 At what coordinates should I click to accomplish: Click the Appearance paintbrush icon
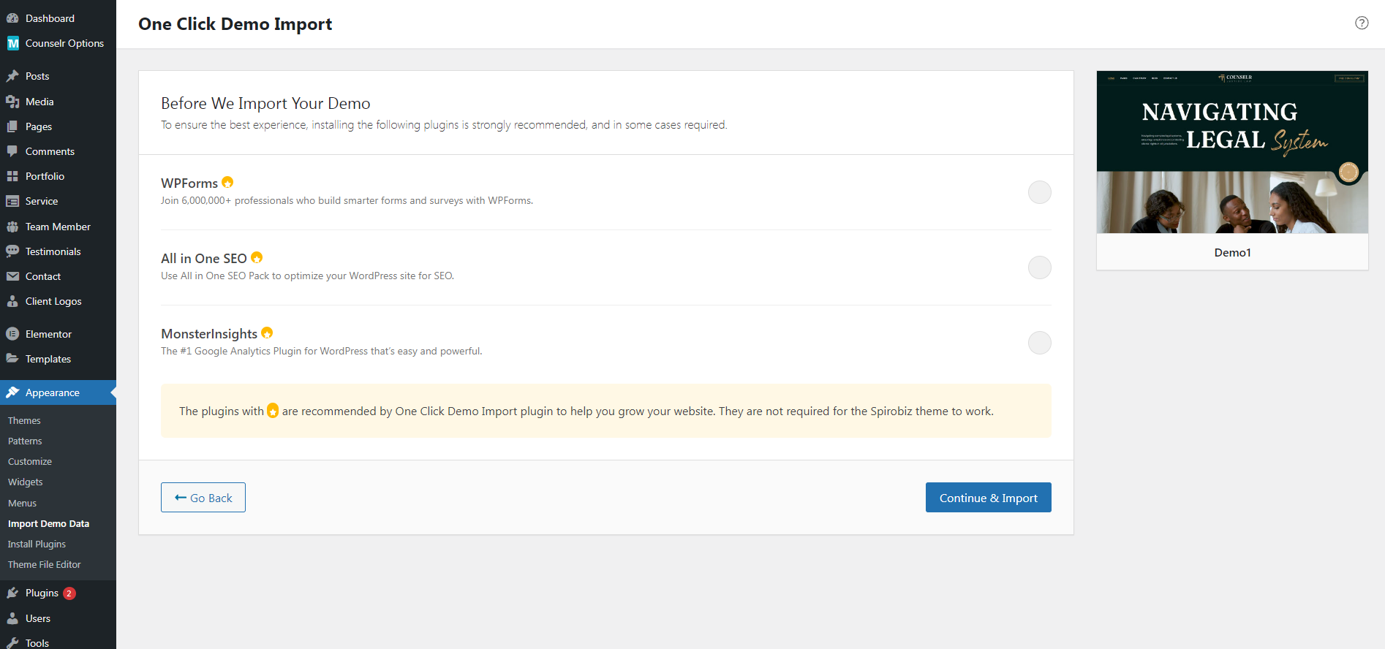point(12,392)
